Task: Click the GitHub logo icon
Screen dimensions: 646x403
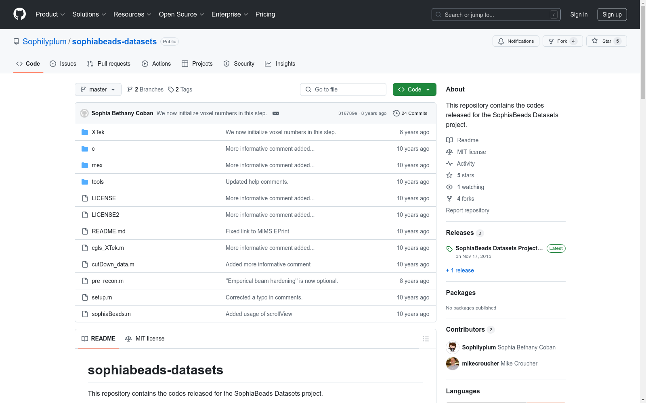Action: 19,14
